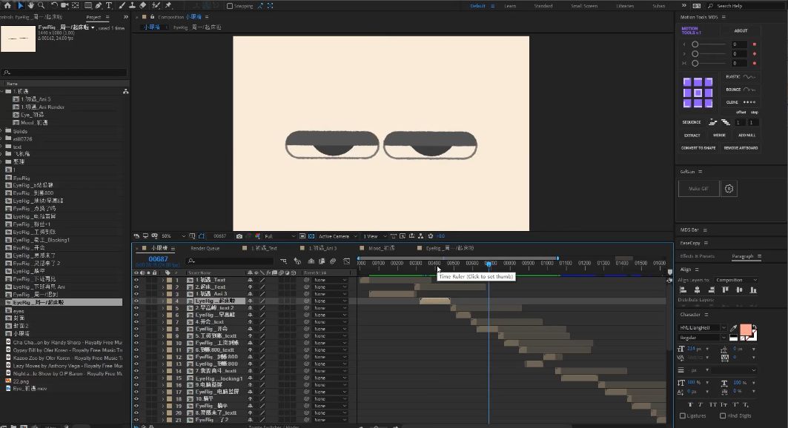Open the Paragraph panel tab
The width and height of the screenshot is (788, 428).
click(742, 256)
